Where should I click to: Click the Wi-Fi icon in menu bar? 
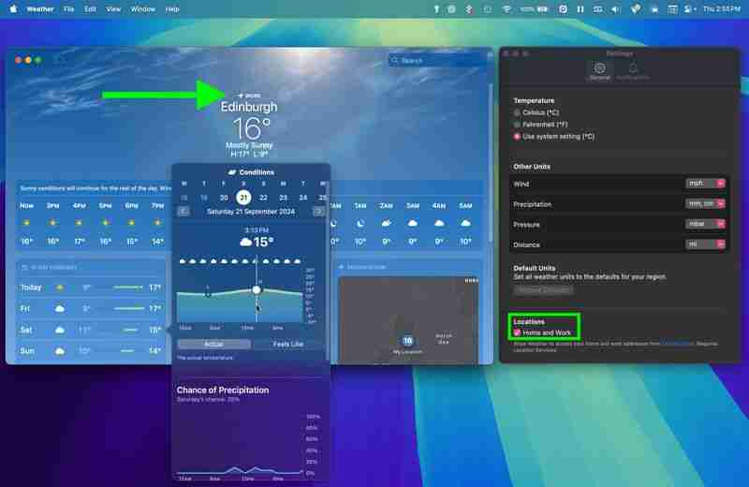click(507, 9)
